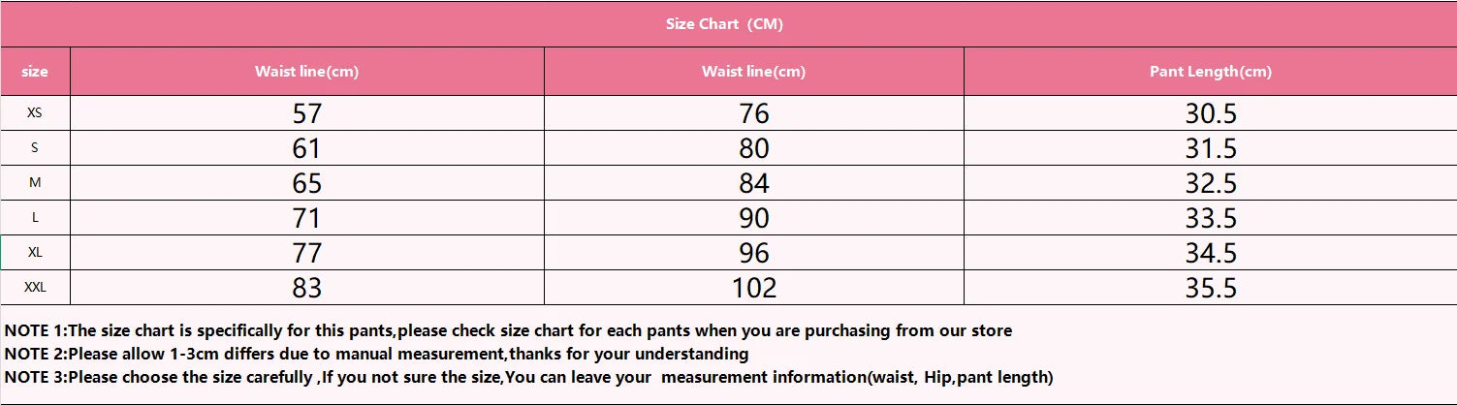Image resolution: width=1457 pixels, height=405 pixels.
Task: Click the pant length value 33.5
Action: [x=1211, y=218]
